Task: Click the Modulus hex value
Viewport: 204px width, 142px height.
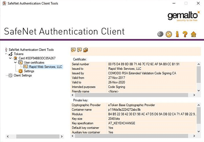Action: [x=152, y=114]
